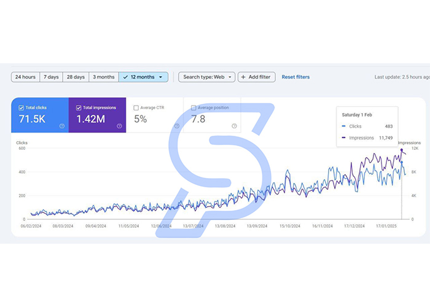Click help icon on Total impressions card
This screenshot has height=307, width=430.
click(119, 126)
